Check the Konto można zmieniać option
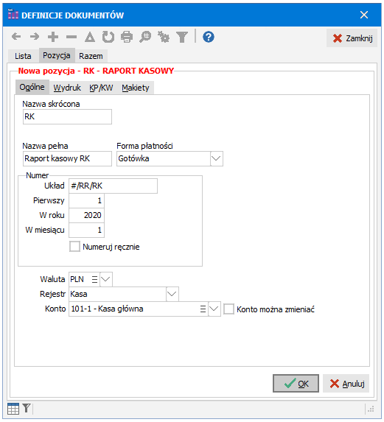The image size is (384, 422). click(x=228, y=309)
